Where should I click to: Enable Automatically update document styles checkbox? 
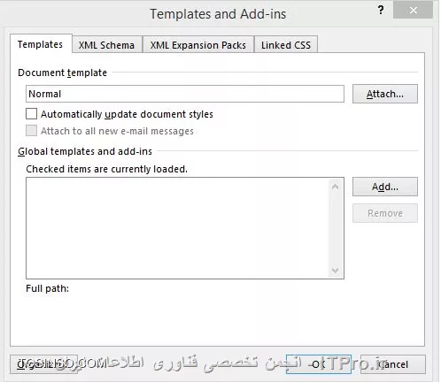pyautogui.click(x=31, y=114)
